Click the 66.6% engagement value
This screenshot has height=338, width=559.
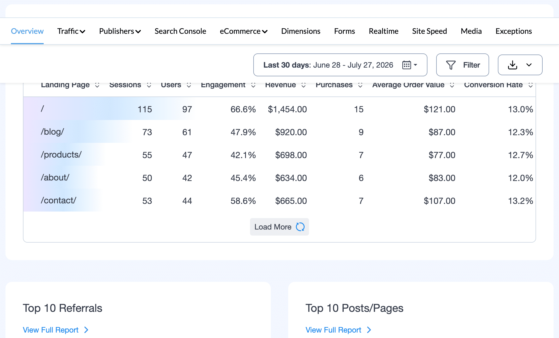(243, 109)
